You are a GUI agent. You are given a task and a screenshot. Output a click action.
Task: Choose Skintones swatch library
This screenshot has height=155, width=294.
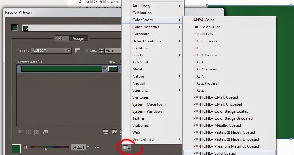click(152, 97)
